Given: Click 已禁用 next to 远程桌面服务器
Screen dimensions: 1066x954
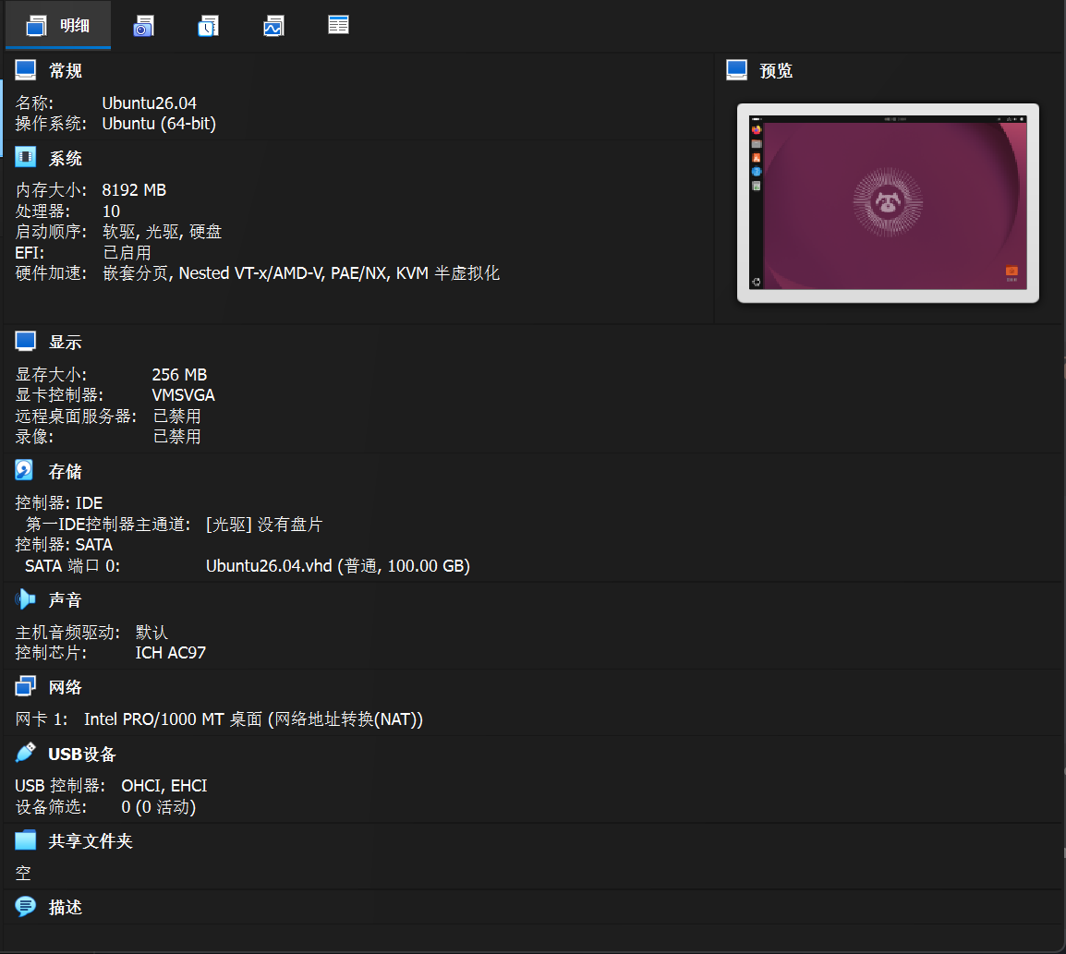Looking at the screenshot, I should coord(176,416).
